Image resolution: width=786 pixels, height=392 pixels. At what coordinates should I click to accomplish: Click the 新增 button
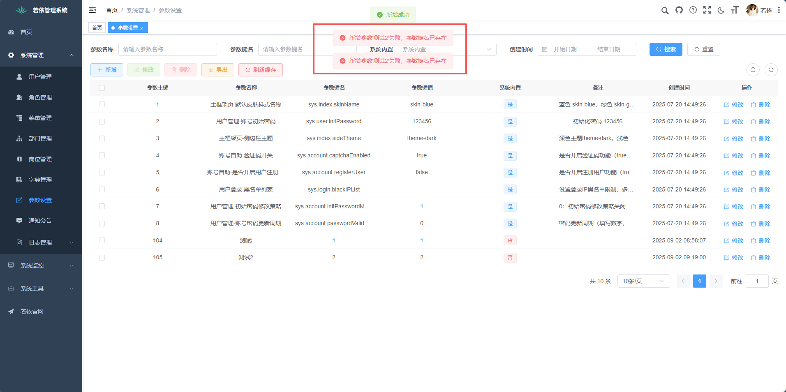coord(107,70)
